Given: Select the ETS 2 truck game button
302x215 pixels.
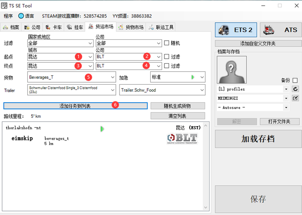Looking at the screenshot, I should 236,30.
